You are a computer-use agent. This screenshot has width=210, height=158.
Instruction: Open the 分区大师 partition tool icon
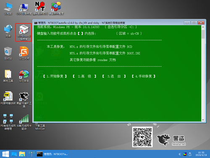[x=24, y=53]
